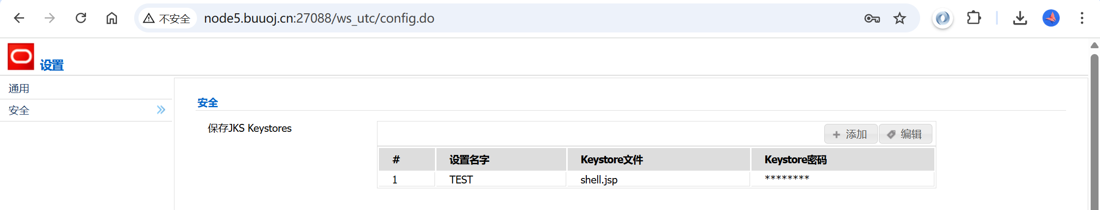Click the red Oracle logo
Image resolution: width=1100 pixels, height=210 pixels.
coord(21,57)
